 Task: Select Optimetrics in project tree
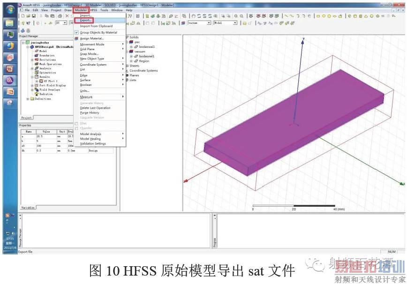tap(47, 73)
